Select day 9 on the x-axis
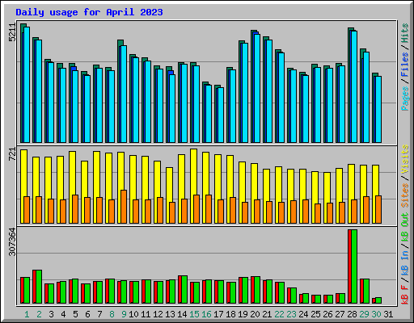Image resolution: width=414 pixels, height=323 pixels. tap(124, 314)
